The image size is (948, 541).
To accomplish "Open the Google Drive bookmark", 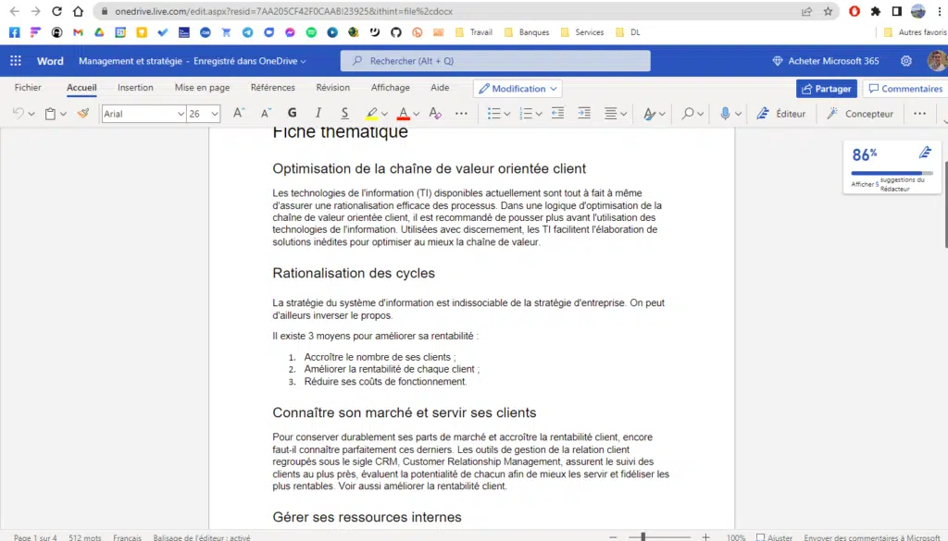I will [99, 32].
